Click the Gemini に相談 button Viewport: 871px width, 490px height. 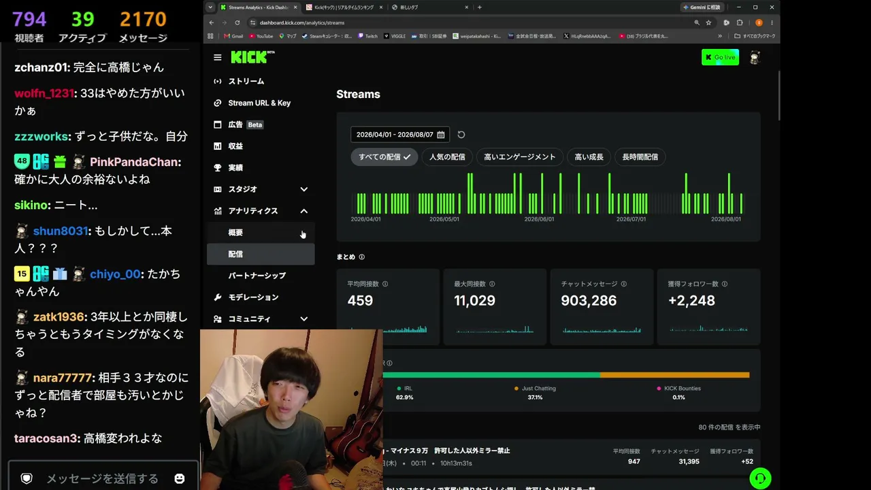point(702,7)
